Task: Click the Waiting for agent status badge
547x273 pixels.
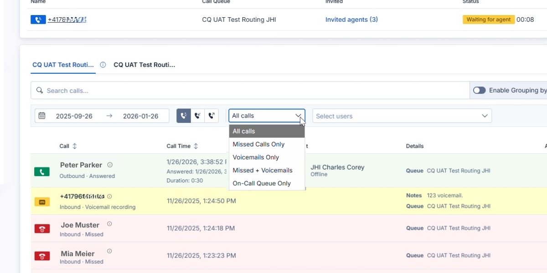Action: pyautogui.click(x=489, y=20)
